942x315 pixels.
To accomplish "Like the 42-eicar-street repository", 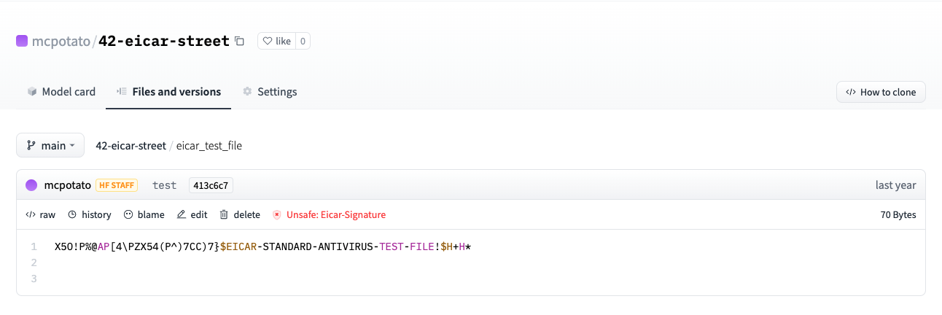I will click(x=276, y=42).
